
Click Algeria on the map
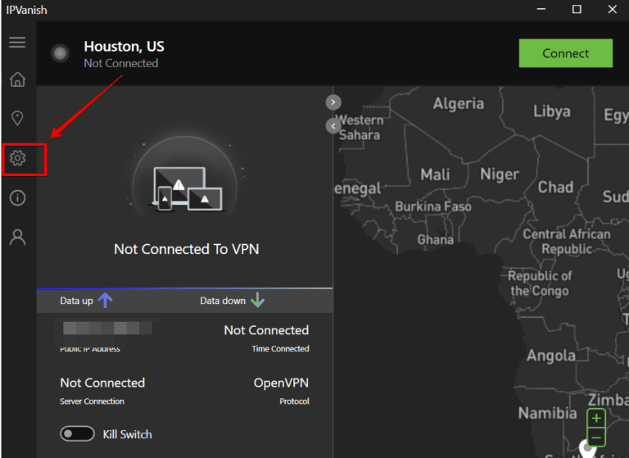(458, 104)
